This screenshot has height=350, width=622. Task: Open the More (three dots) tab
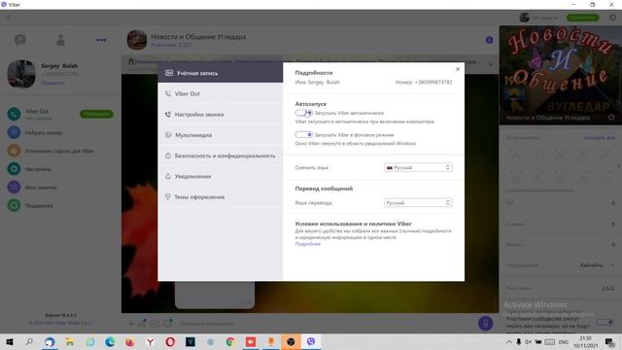[101, 40]
